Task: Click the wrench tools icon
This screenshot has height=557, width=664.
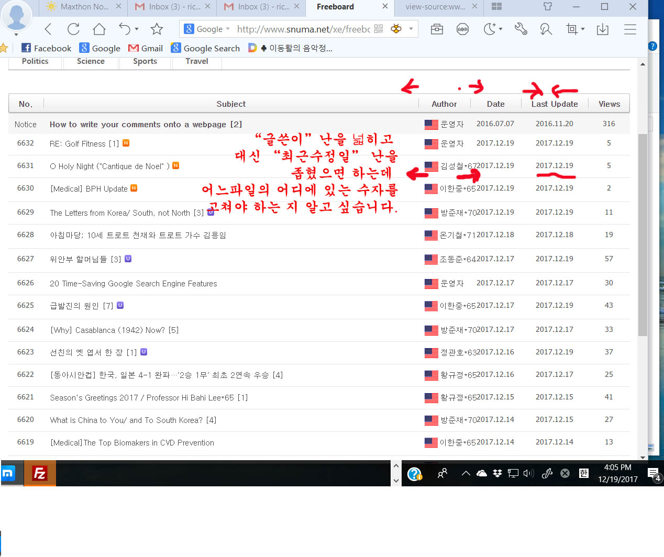Action: (521, 29)
